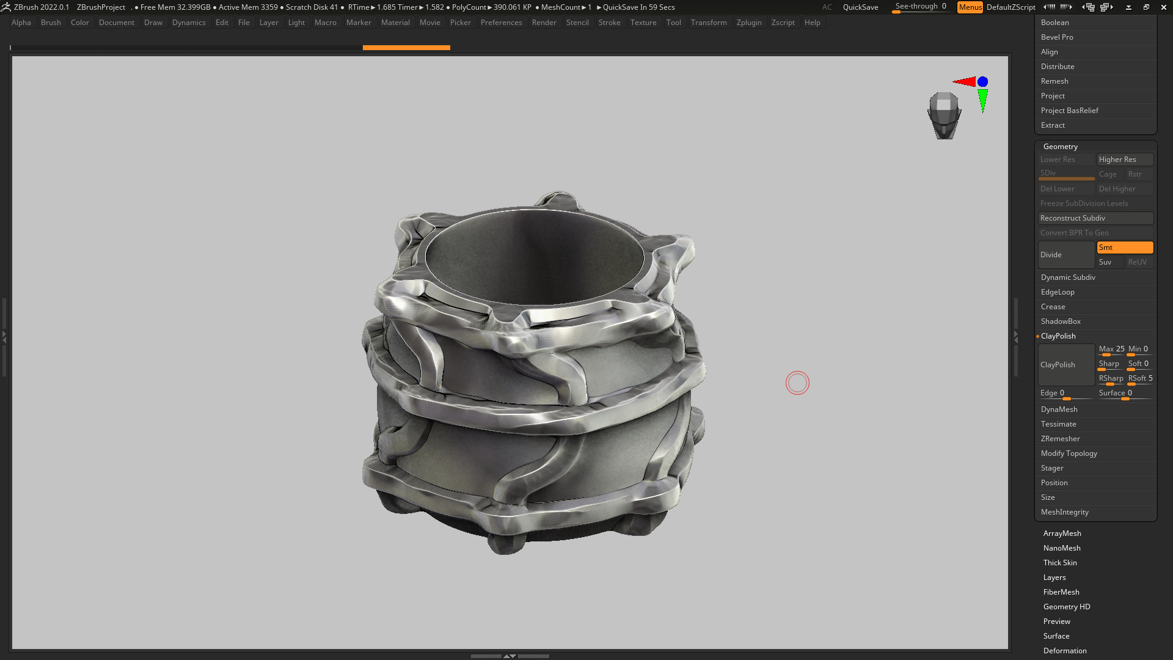The height and width of the screenshot is (660, 1173).
Task: Open the Brush menu
Action: coord(51,23)
